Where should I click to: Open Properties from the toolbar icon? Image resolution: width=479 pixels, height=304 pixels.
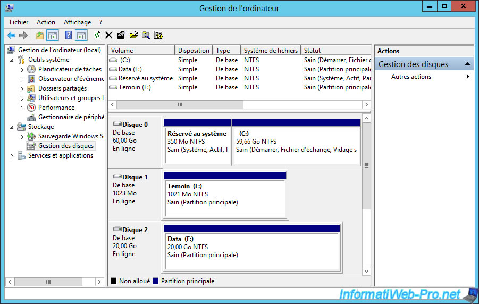click(x=121, y=36)
